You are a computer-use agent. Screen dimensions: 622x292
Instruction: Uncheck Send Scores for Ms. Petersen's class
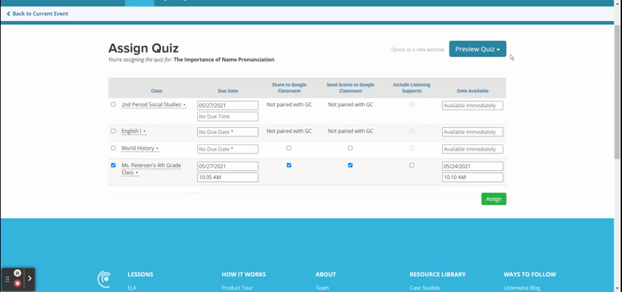(x=350, y=166)
